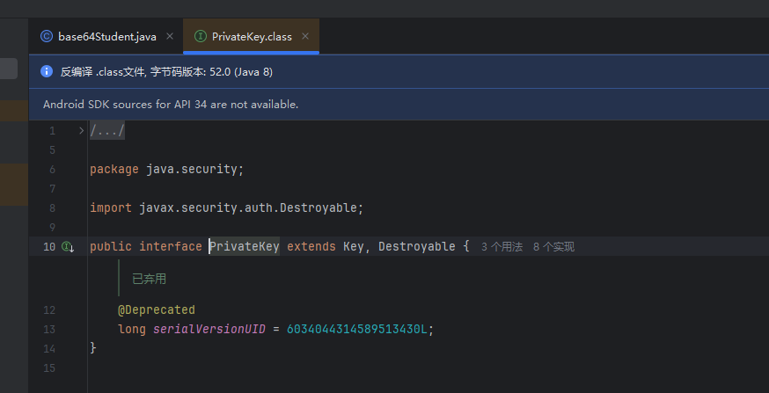Click the @Deprecated annotation
Screen dimensions: 769x393
(x=157, y=309)
